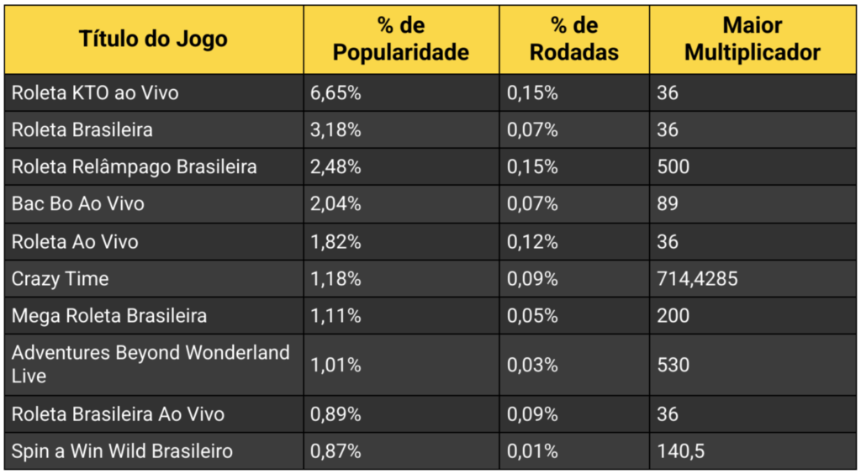861x474 pixels.
Task: Click the 6,65% popularity value
Action: (335, 93)
